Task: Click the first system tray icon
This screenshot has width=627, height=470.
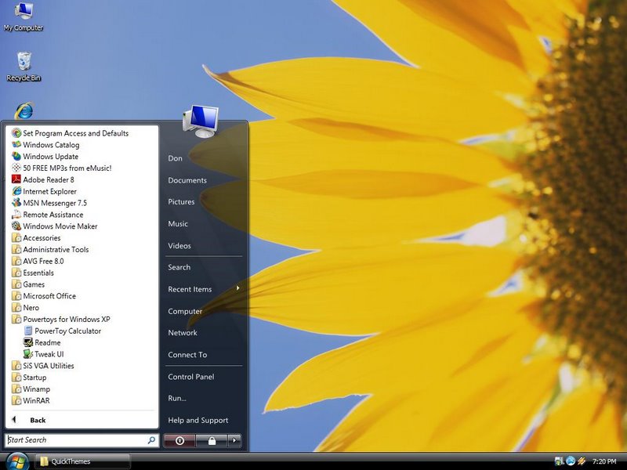Action: point(559,461)
